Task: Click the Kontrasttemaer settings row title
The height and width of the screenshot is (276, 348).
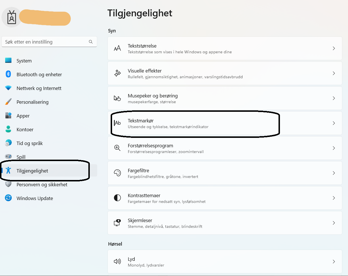Action: click(x=144, y=195)
